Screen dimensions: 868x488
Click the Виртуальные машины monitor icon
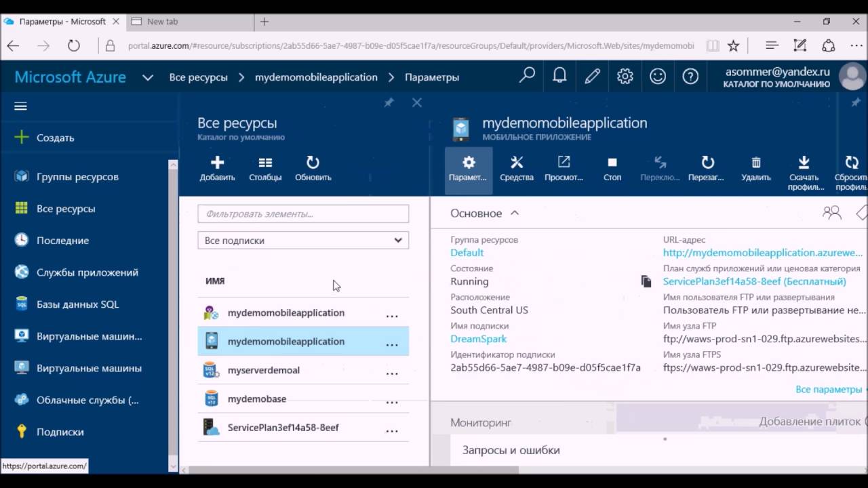pyautogui.click(x=22, y=368)
